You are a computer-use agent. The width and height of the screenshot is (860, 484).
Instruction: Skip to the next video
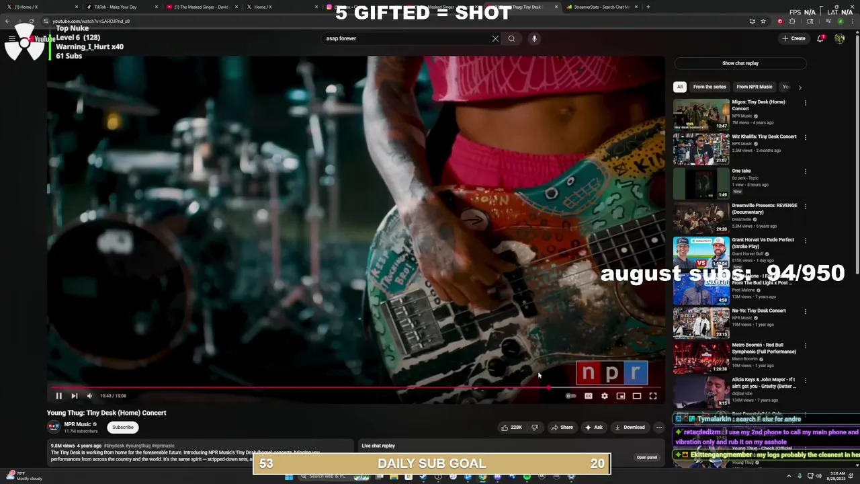click(74, 396)
